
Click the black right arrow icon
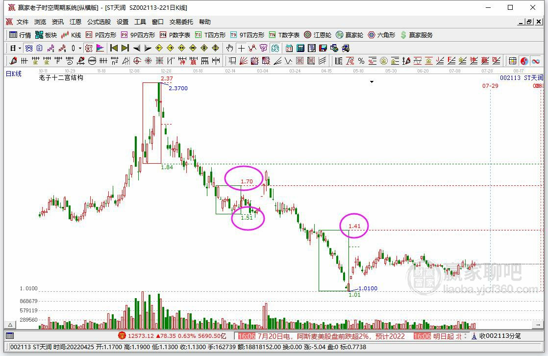(148, 48)
